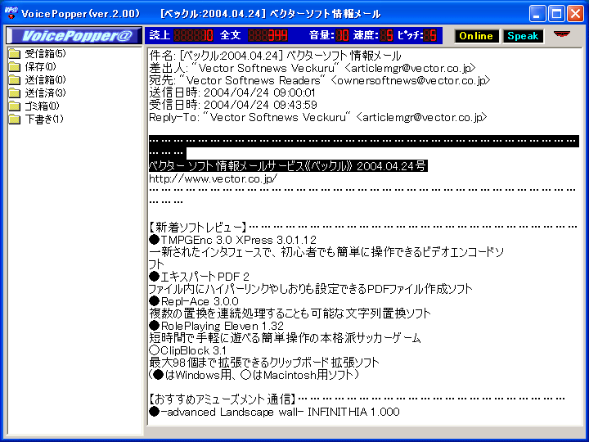589x442 pixels.
Task: Click the Repl-Ace 3.0.0 line
Action: pyautogui.click(x=194, y=301)
